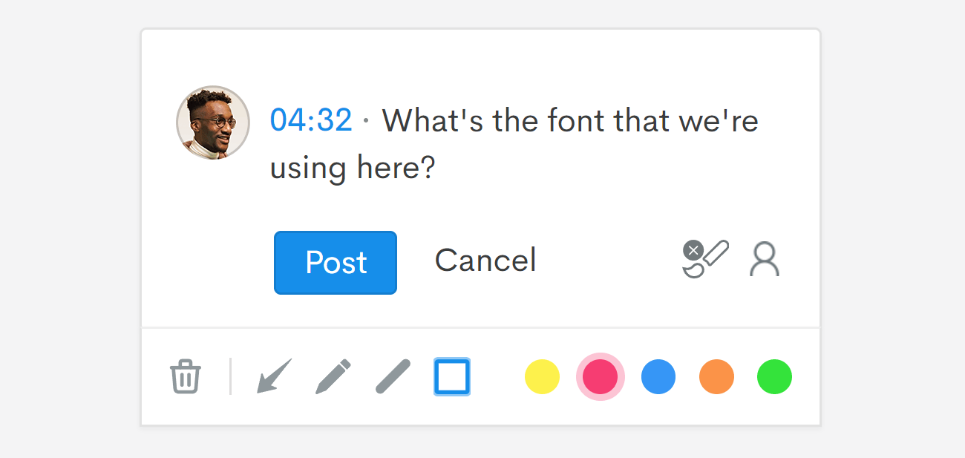Screen dimensions: 965x458
Task: Click the small x badge on the brush icon
Action: point(693,250)
